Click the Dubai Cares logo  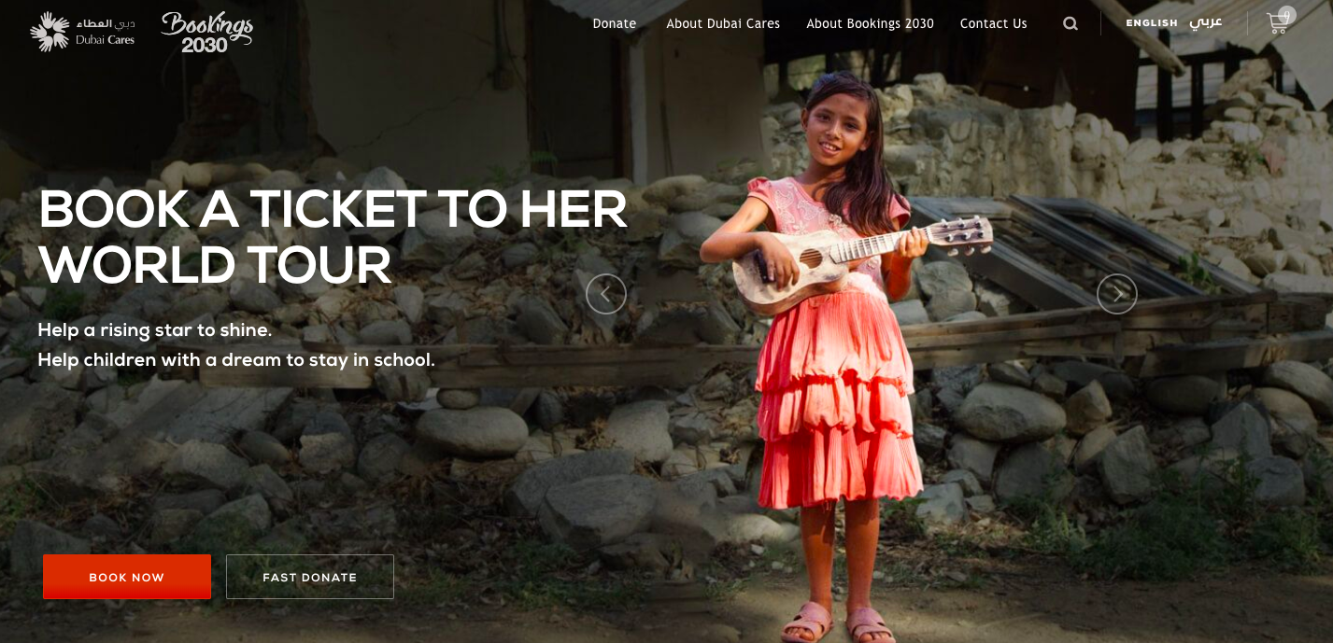pyautogui.click(x=82, y=31)
